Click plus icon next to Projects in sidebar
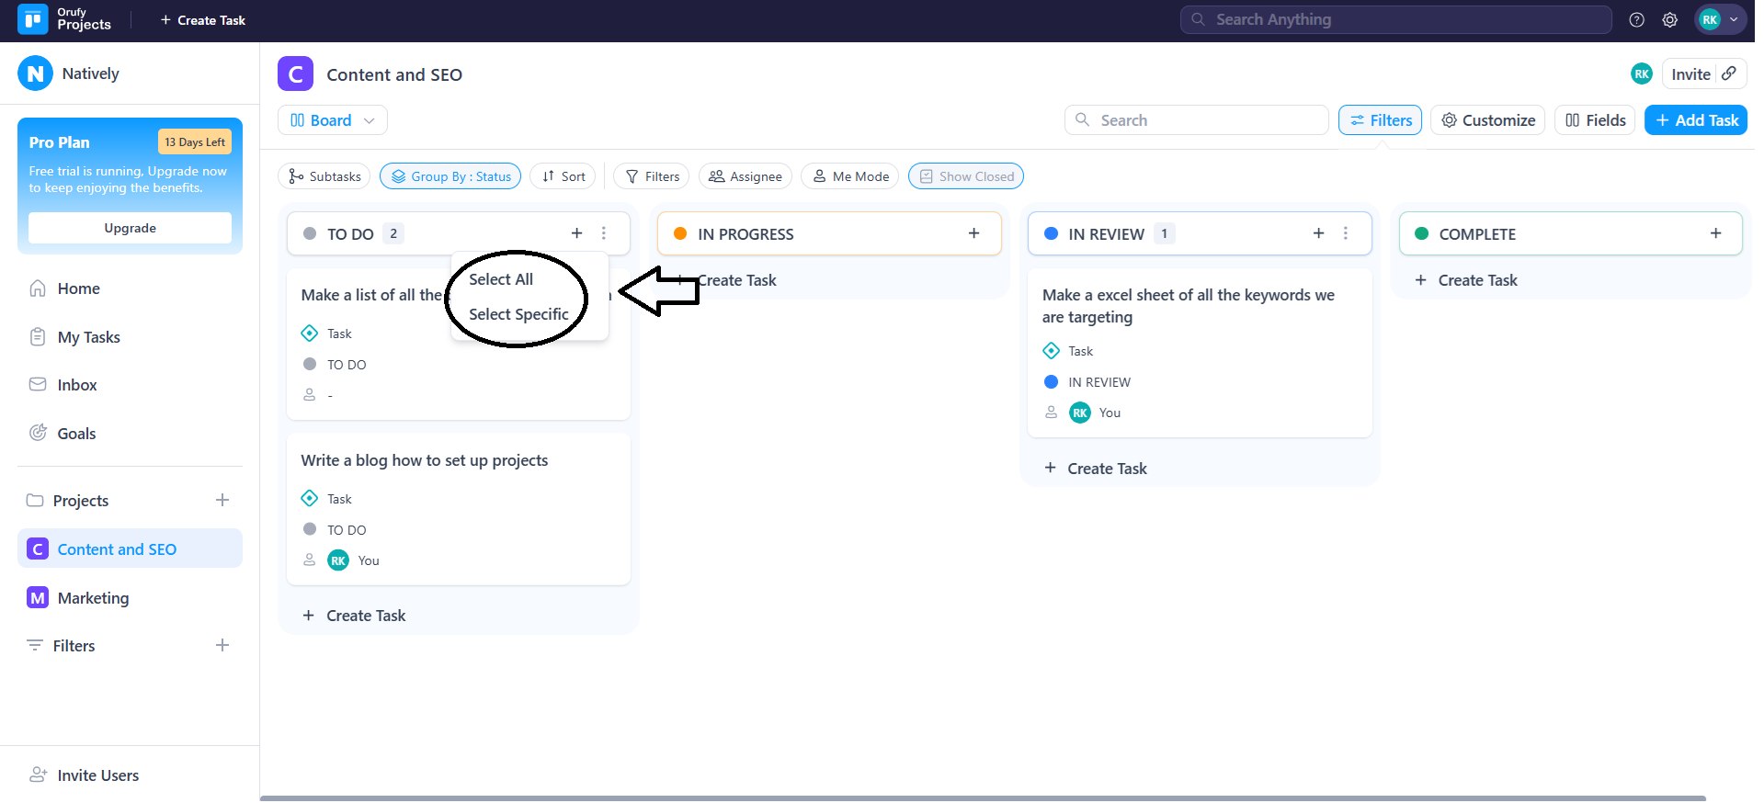1764x803 pixels. pos(222,500)
